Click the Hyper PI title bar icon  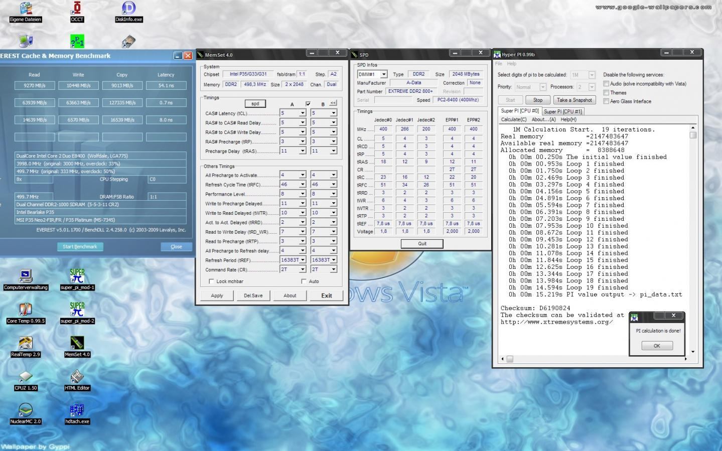coord(497,54)
